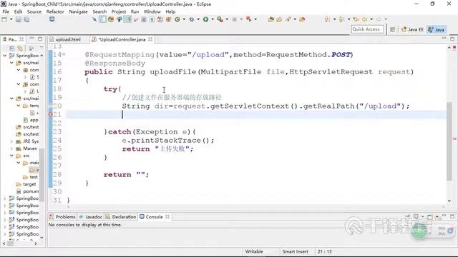Open the Edit menu
458x257 pixels.
click(x=18, y=11)
